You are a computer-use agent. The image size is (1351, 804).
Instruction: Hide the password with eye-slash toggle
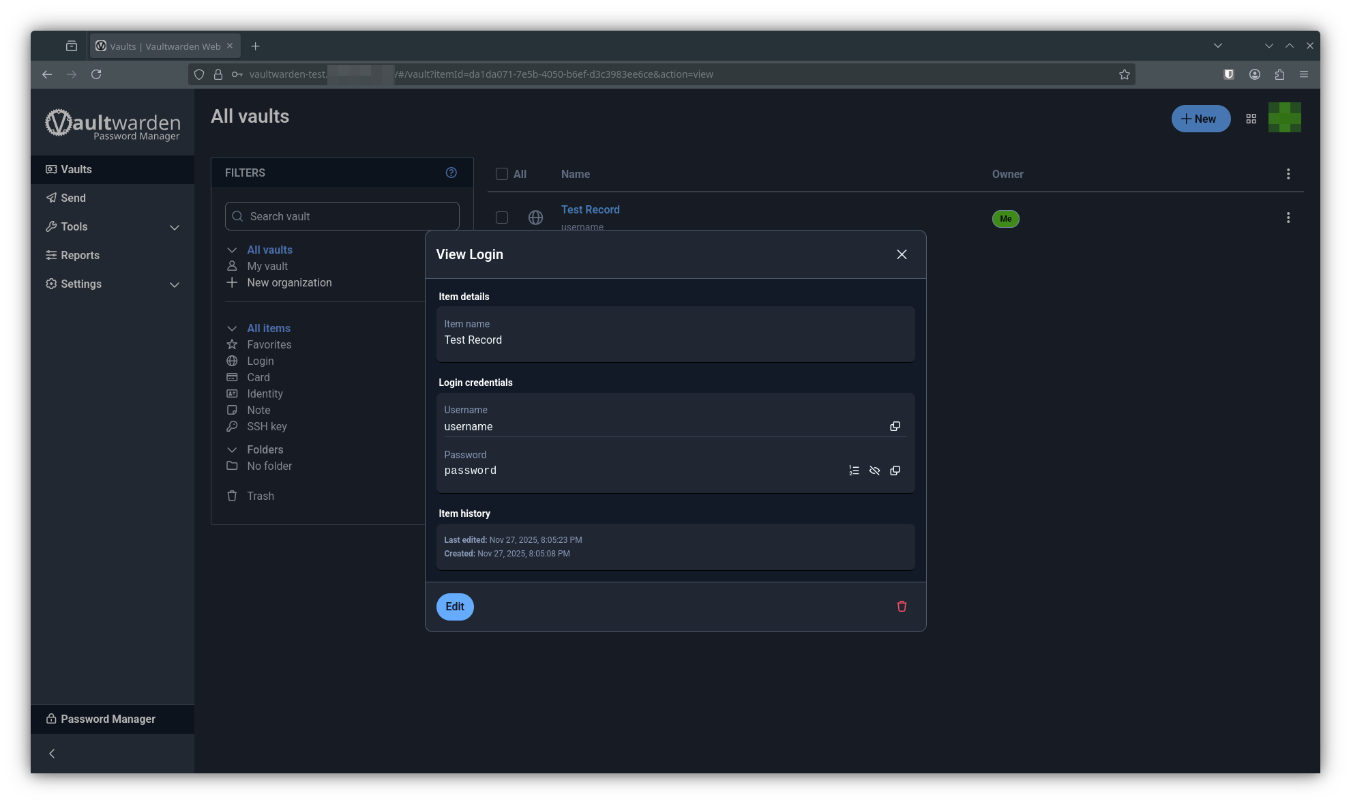[x=874, y=471]
